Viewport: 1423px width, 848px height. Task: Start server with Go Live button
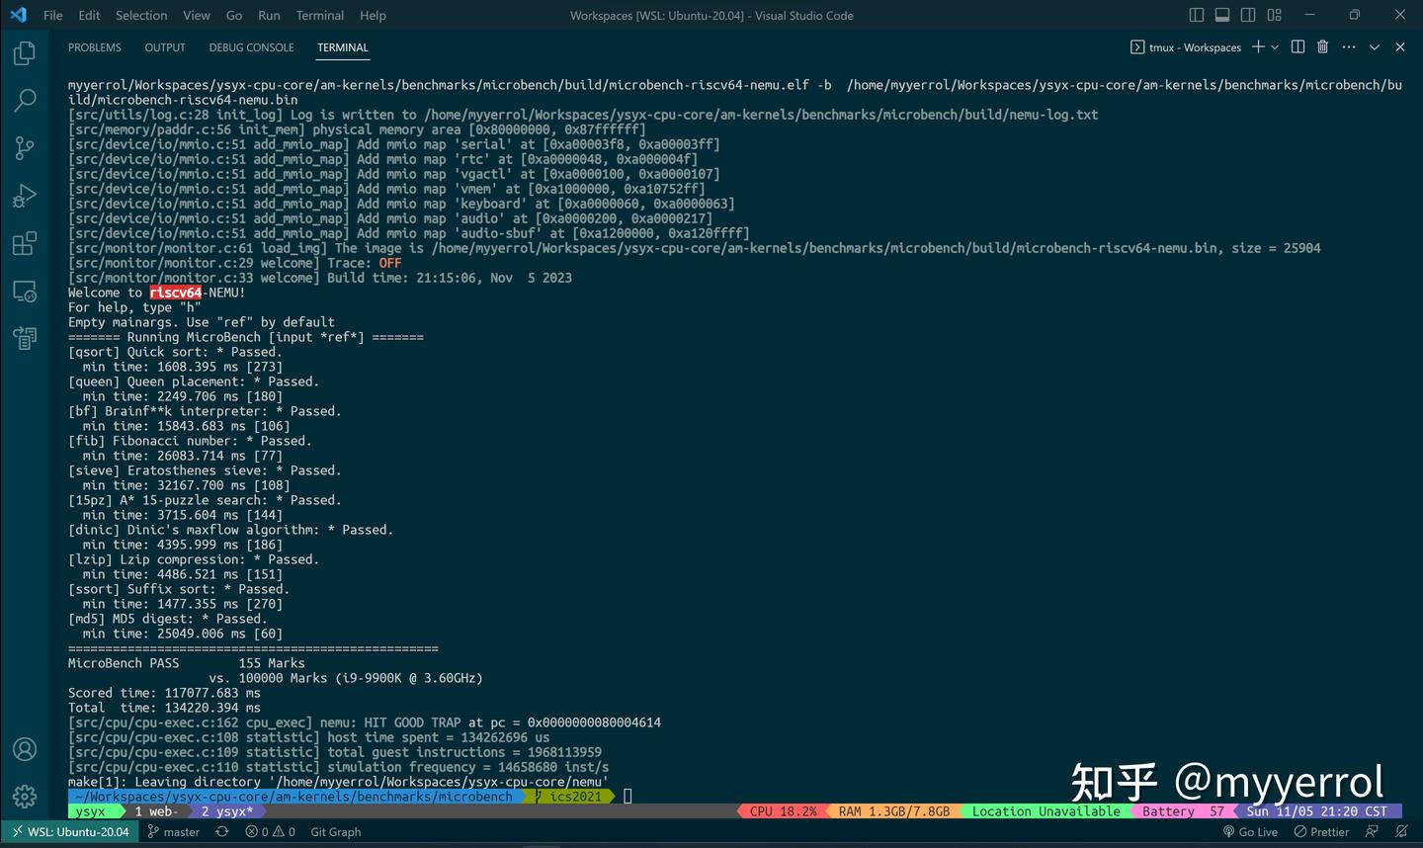(1250, 831)
